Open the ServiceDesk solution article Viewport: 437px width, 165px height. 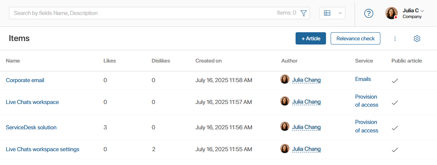coord(31,127)
